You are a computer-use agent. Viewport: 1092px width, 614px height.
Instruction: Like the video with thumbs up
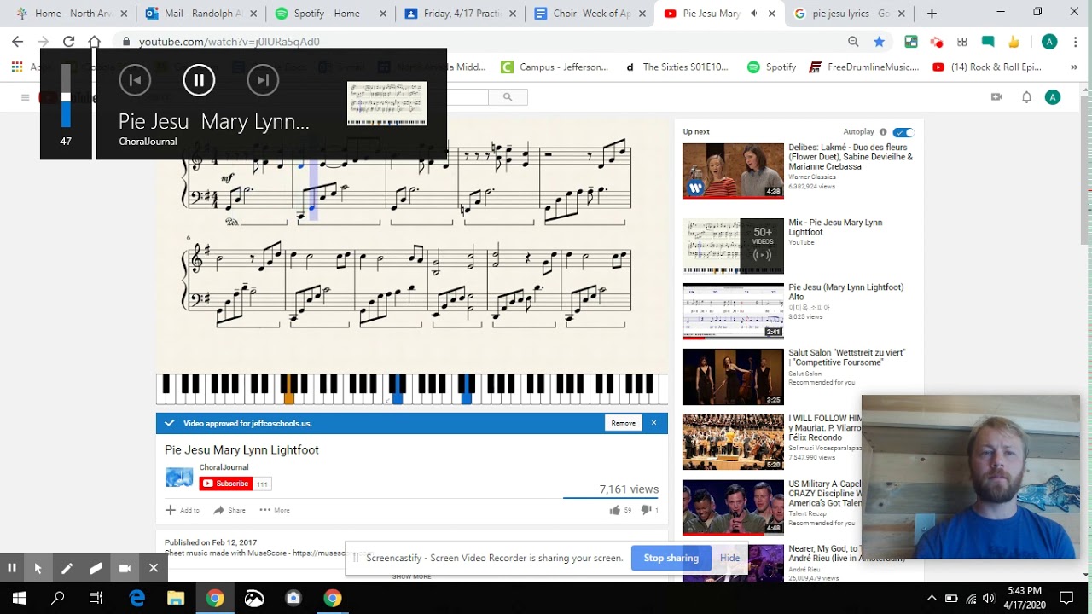(x=620, y=510)
